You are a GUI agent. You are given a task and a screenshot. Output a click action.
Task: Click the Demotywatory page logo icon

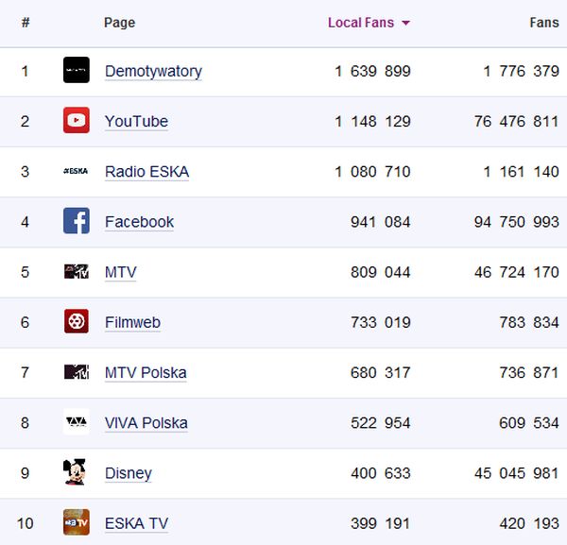(77, 70)
